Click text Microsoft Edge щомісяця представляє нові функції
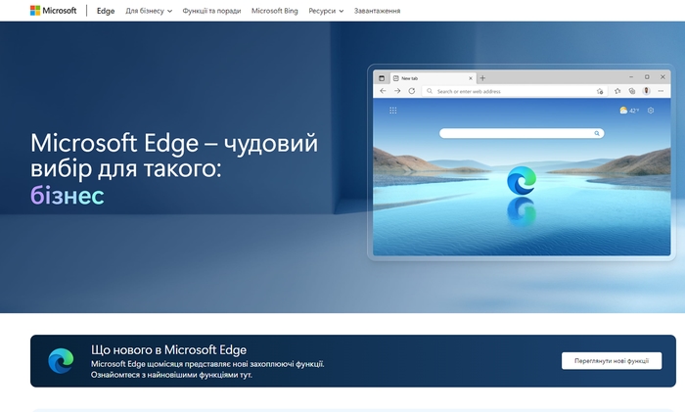The height and width of the screenshot is (412, 685). pos(207,364)
